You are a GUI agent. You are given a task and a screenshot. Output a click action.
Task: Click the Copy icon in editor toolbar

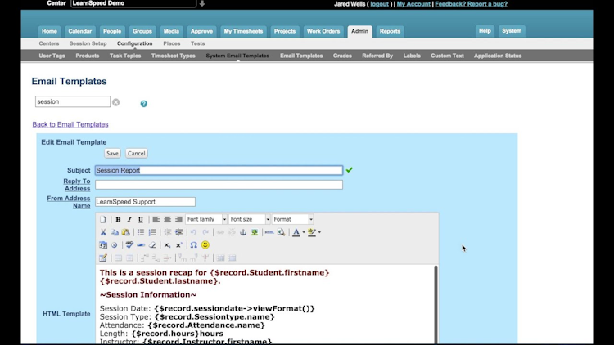[115, 232]
